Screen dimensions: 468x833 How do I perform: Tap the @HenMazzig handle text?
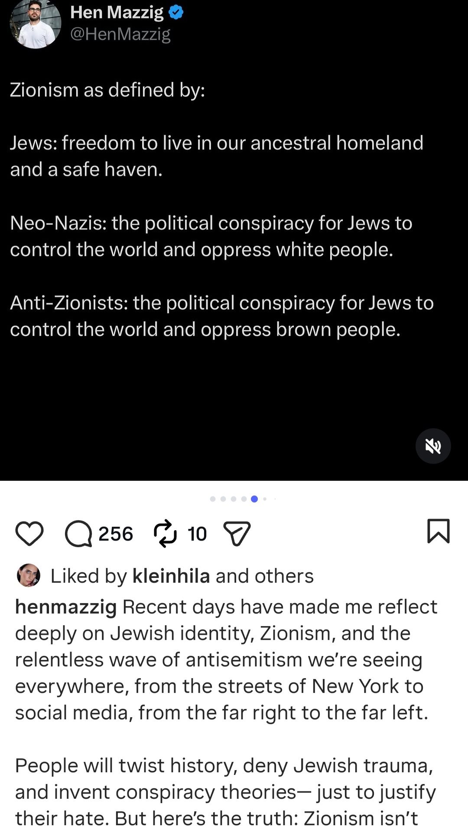[x=120, y=34]
